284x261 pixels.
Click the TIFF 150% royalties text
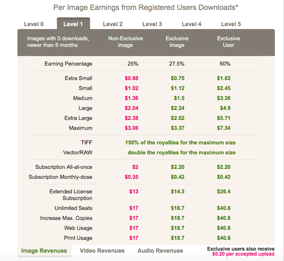click(x=180, y=142)
